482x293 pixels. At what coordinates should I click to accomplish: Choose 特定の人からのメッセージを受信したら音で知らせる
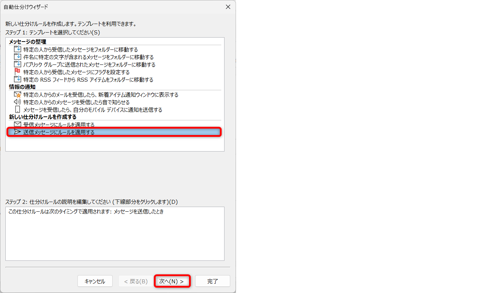[x=76, y=102]
